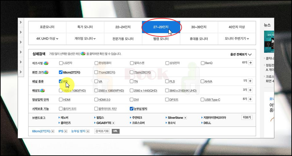The height and width of the screenshot is (156, 292).
Task: Uncheck 눈부심 방지 eye protection
Action: 132,109
